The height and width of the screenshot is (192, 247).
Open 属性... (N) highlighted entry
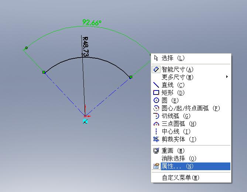[191, 166]
